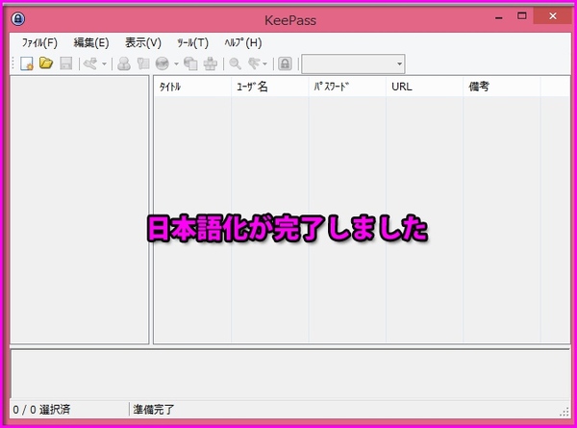This screenshot has height=428, width=577.
Task: Click the Open URL globe icon
Action: pyautogui.click(x=163, y=63)
